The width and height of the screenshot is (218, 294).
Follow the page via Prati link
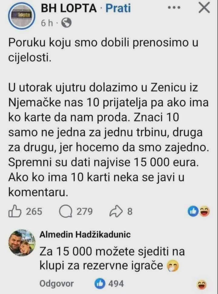(118, 8)
